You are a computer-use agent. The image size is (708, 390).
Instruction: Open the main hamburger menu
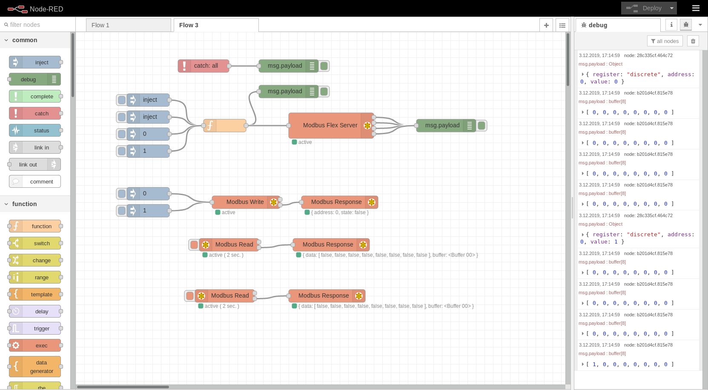[x=696, y=8]
